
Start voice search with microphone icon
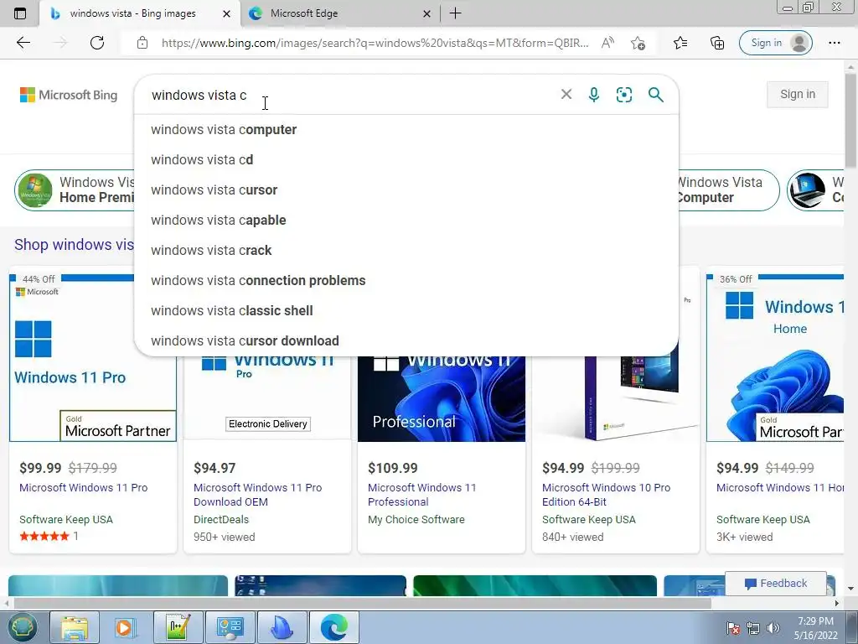click(x=594, y=95)
